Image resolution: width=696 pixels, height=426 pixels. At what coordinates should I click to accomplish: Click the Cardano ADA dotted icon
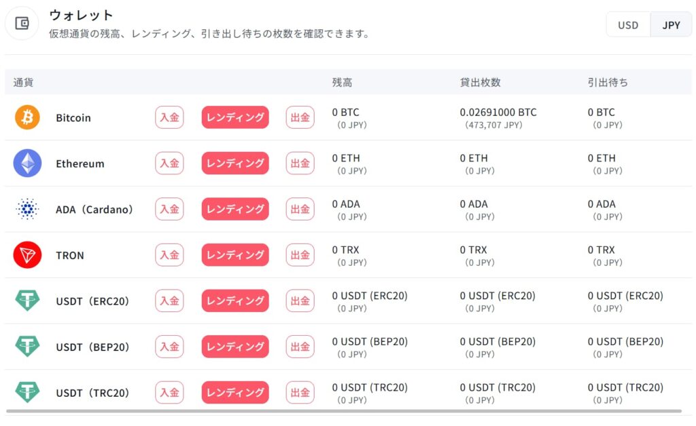(x=27, y=209)
